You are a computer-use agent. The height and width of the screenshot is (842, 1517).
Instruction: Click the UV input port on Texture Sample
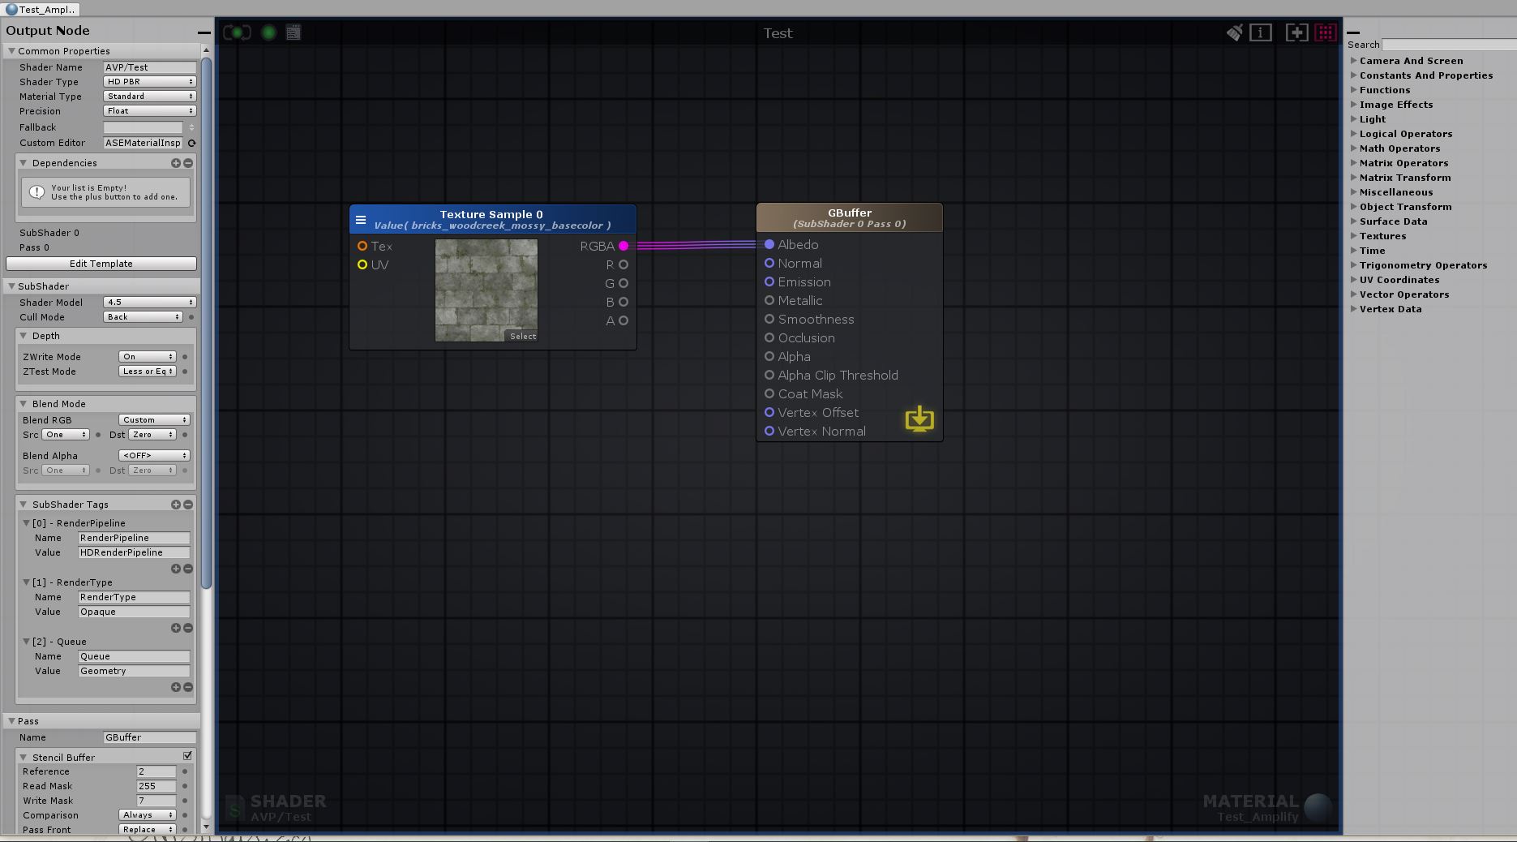point(362,264)
